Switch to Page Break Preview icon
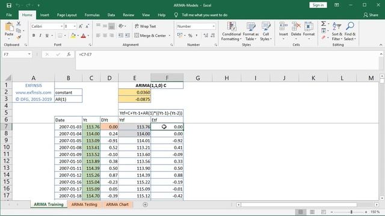 [x=324, y=212]
